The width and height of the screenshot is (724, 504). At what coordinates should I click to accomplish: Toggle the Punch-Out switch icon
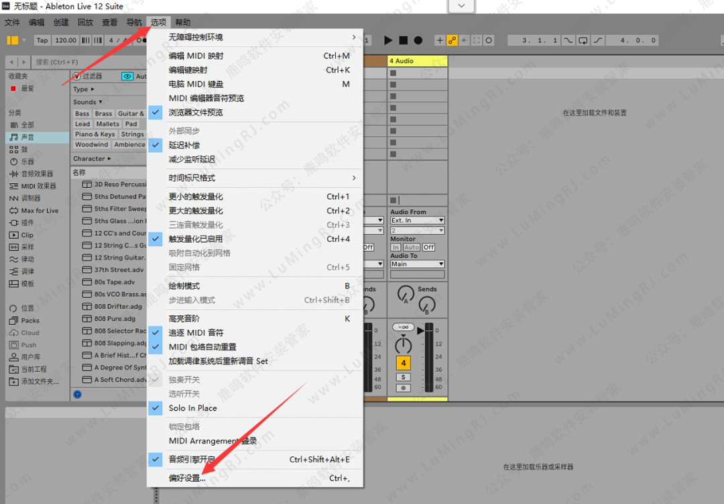[x=597, y=40]
